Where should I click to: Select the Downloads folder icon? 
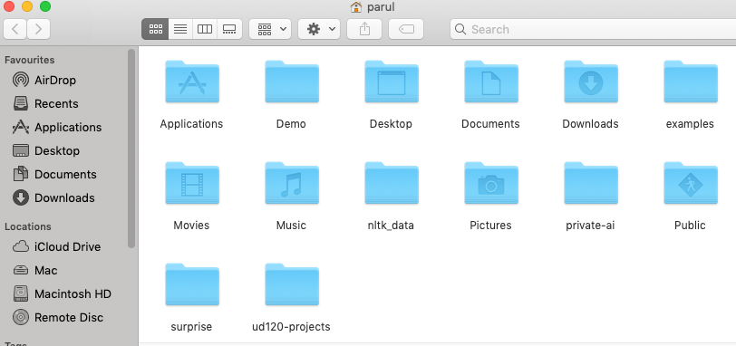click(x=590, y=82)
